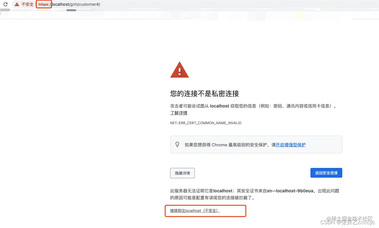The image size is (379, 228).
Task: Click the warning triangle beside 不安全
Action: point(17,4)
